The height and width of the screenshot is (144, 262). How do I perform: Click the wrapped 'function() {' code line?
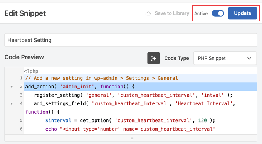pyautogui.click(x=42, y=112)
